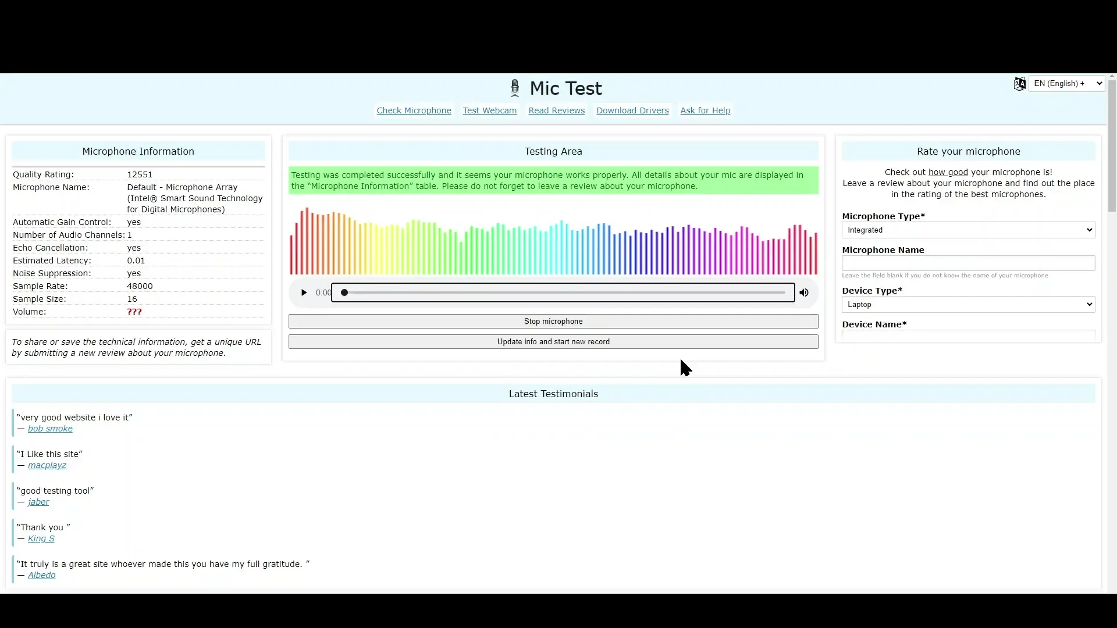This screenshot has width=1117, height=628.
Task: Click the audio playback seek slider
Action: (563, 292)
